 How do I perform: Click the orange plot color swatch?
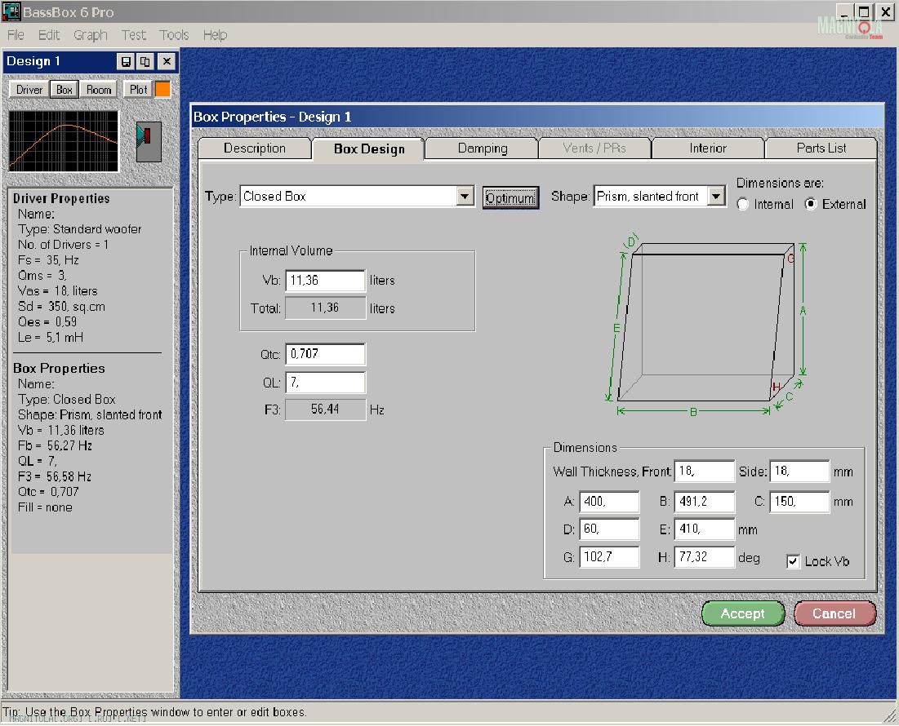162,89
